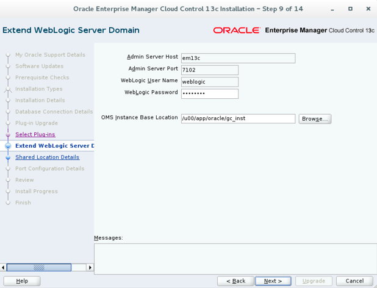Click the Select Plug-ins step bullet
Screen dimensions: 377x288
8,135
